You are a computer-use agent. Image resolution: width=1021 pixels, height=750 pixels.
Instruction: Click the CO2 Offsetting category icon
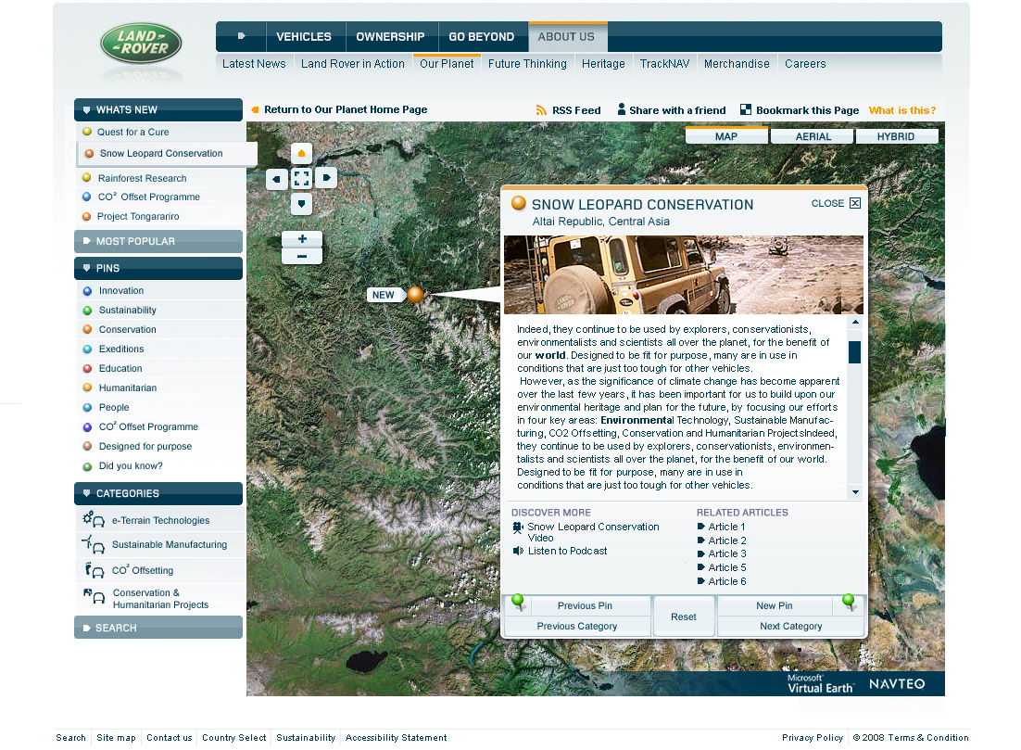click(95, 571)
